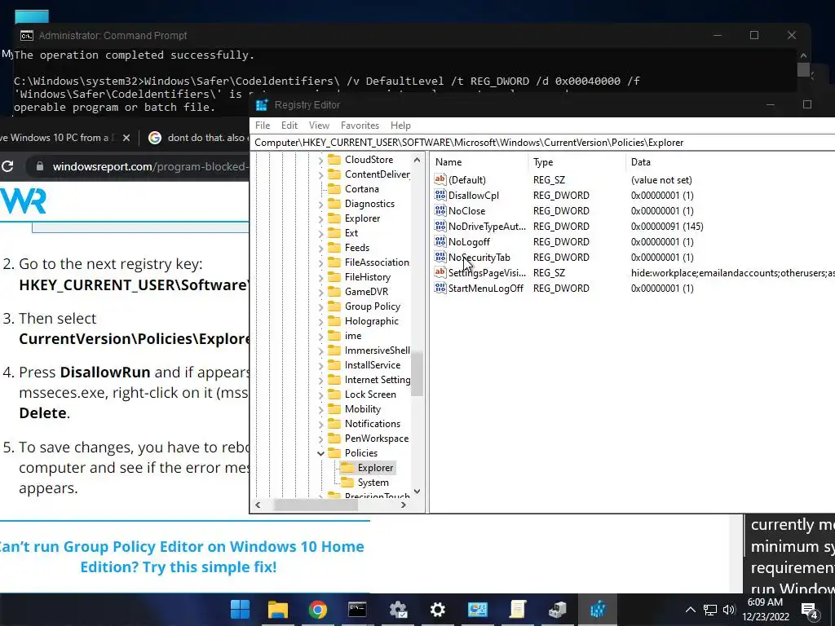Open the Favorites menu in Registry Editor

pos(360,126)
